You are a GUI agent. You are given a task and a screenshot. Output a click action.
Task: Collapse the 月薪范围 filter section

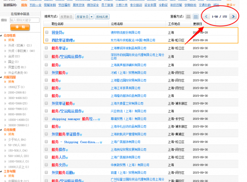tap(2, 77)
